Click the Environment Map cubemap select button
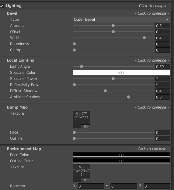Image resolution: width=174 pixels, height=190 pixels. pos(85,180)
